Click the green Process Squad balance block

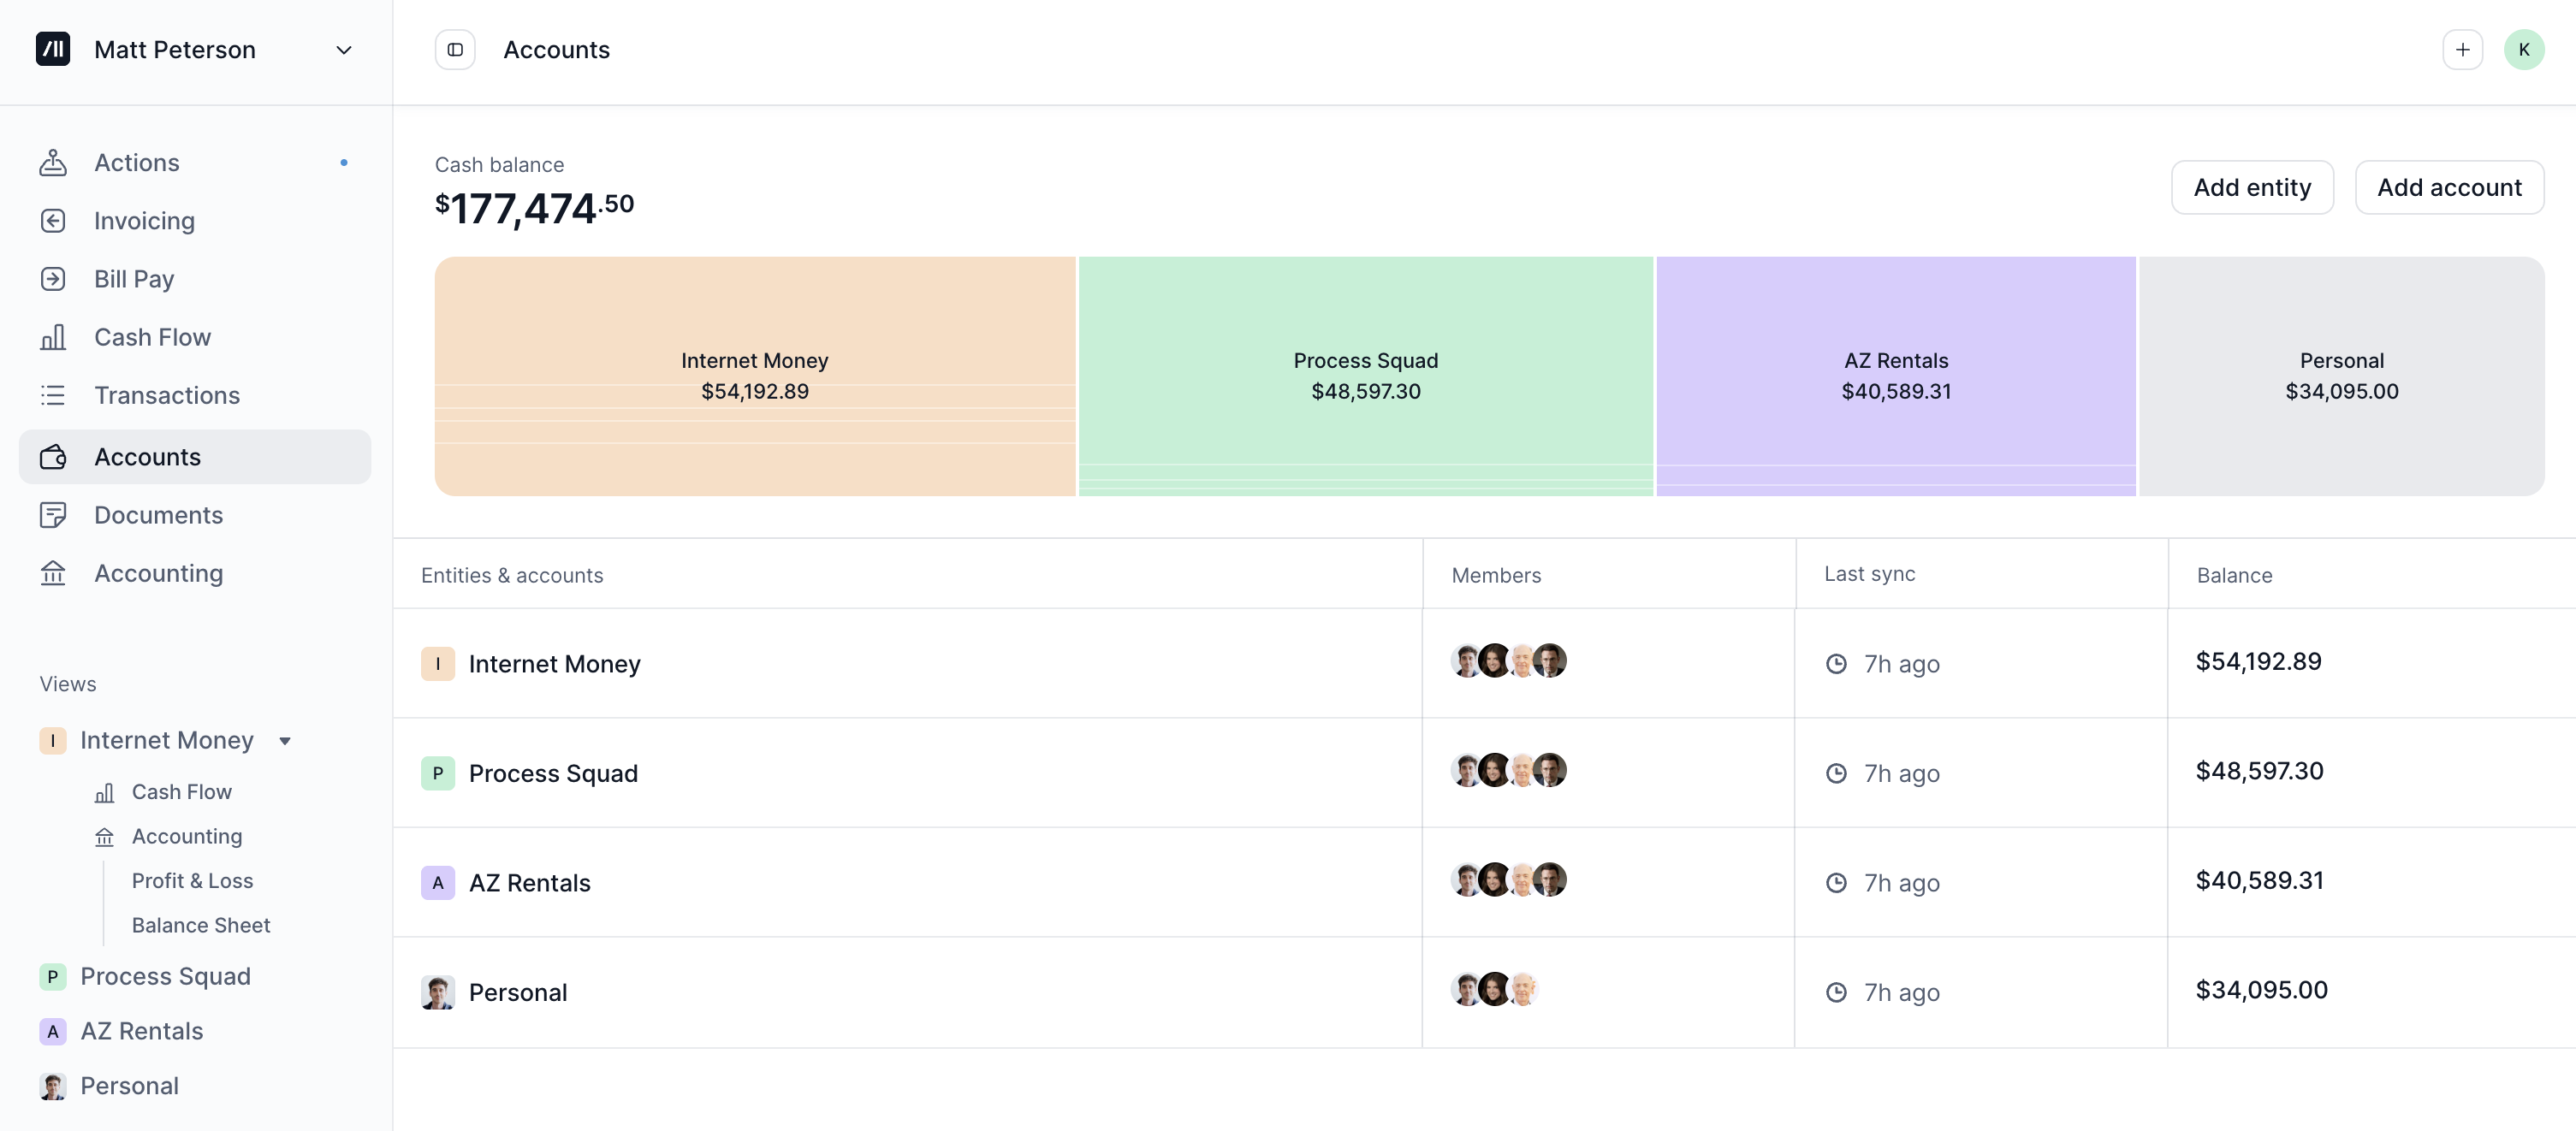(x=1365, y=376)
